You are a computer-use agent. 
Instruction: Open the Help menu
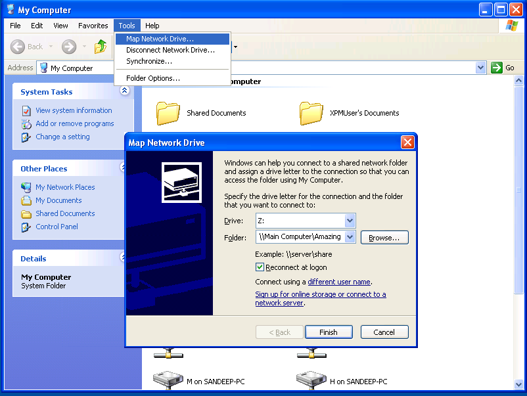click(152, 26)
